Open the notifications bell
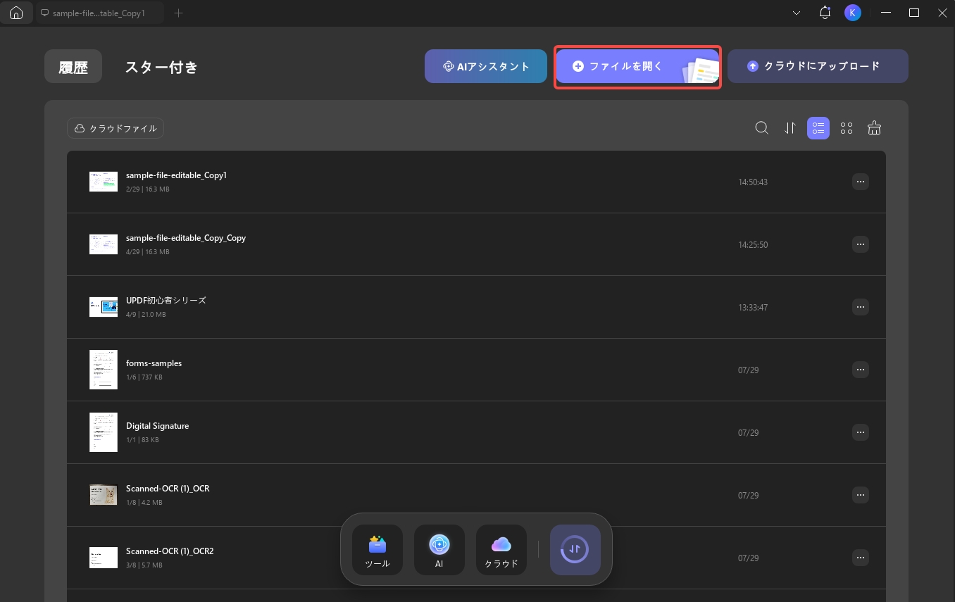Viewport: 955px width, 602px height. click(x=825, y=13)
